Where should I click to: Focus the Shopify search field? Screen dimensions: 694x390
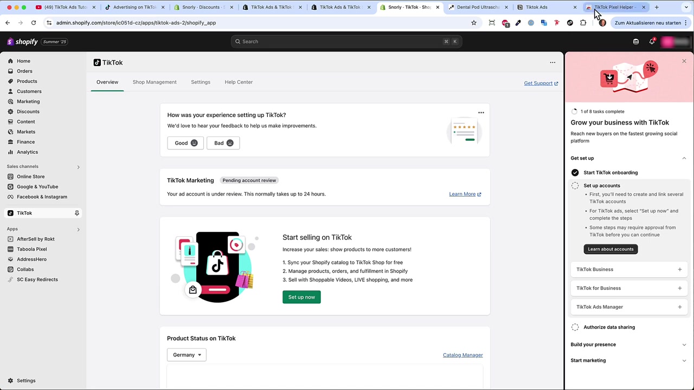[347, 42]
